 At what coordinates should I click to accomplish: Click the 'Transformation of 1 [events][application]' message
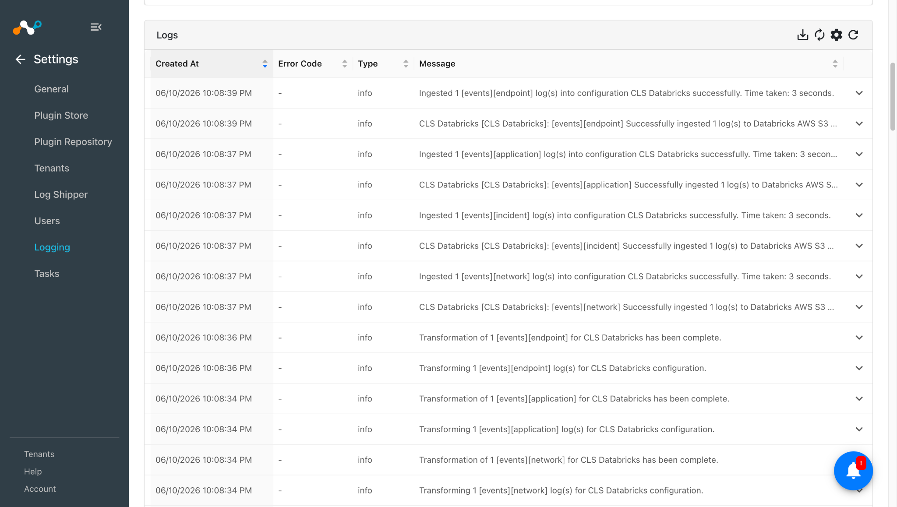click(574, 399)
